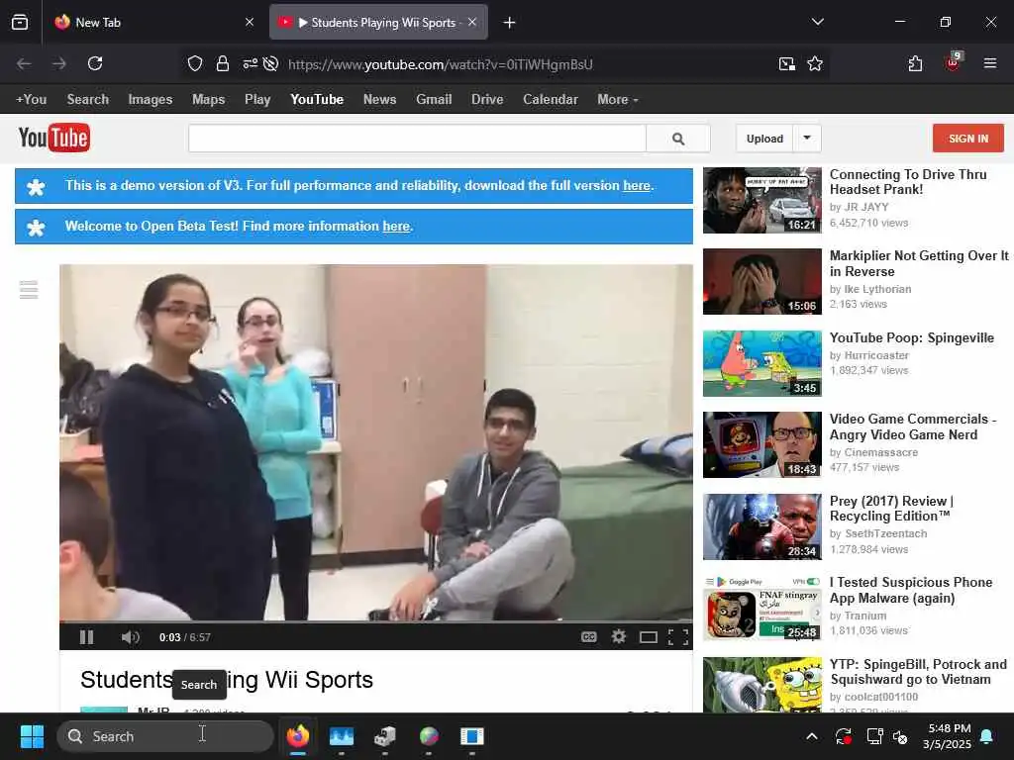The width and height of the screenshot is (1014, 760).
Task: Toggle closed captions CC button
Action: 588,637
